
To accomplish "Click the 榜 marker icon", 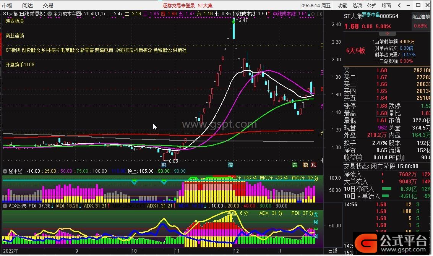I will point(305,165).
